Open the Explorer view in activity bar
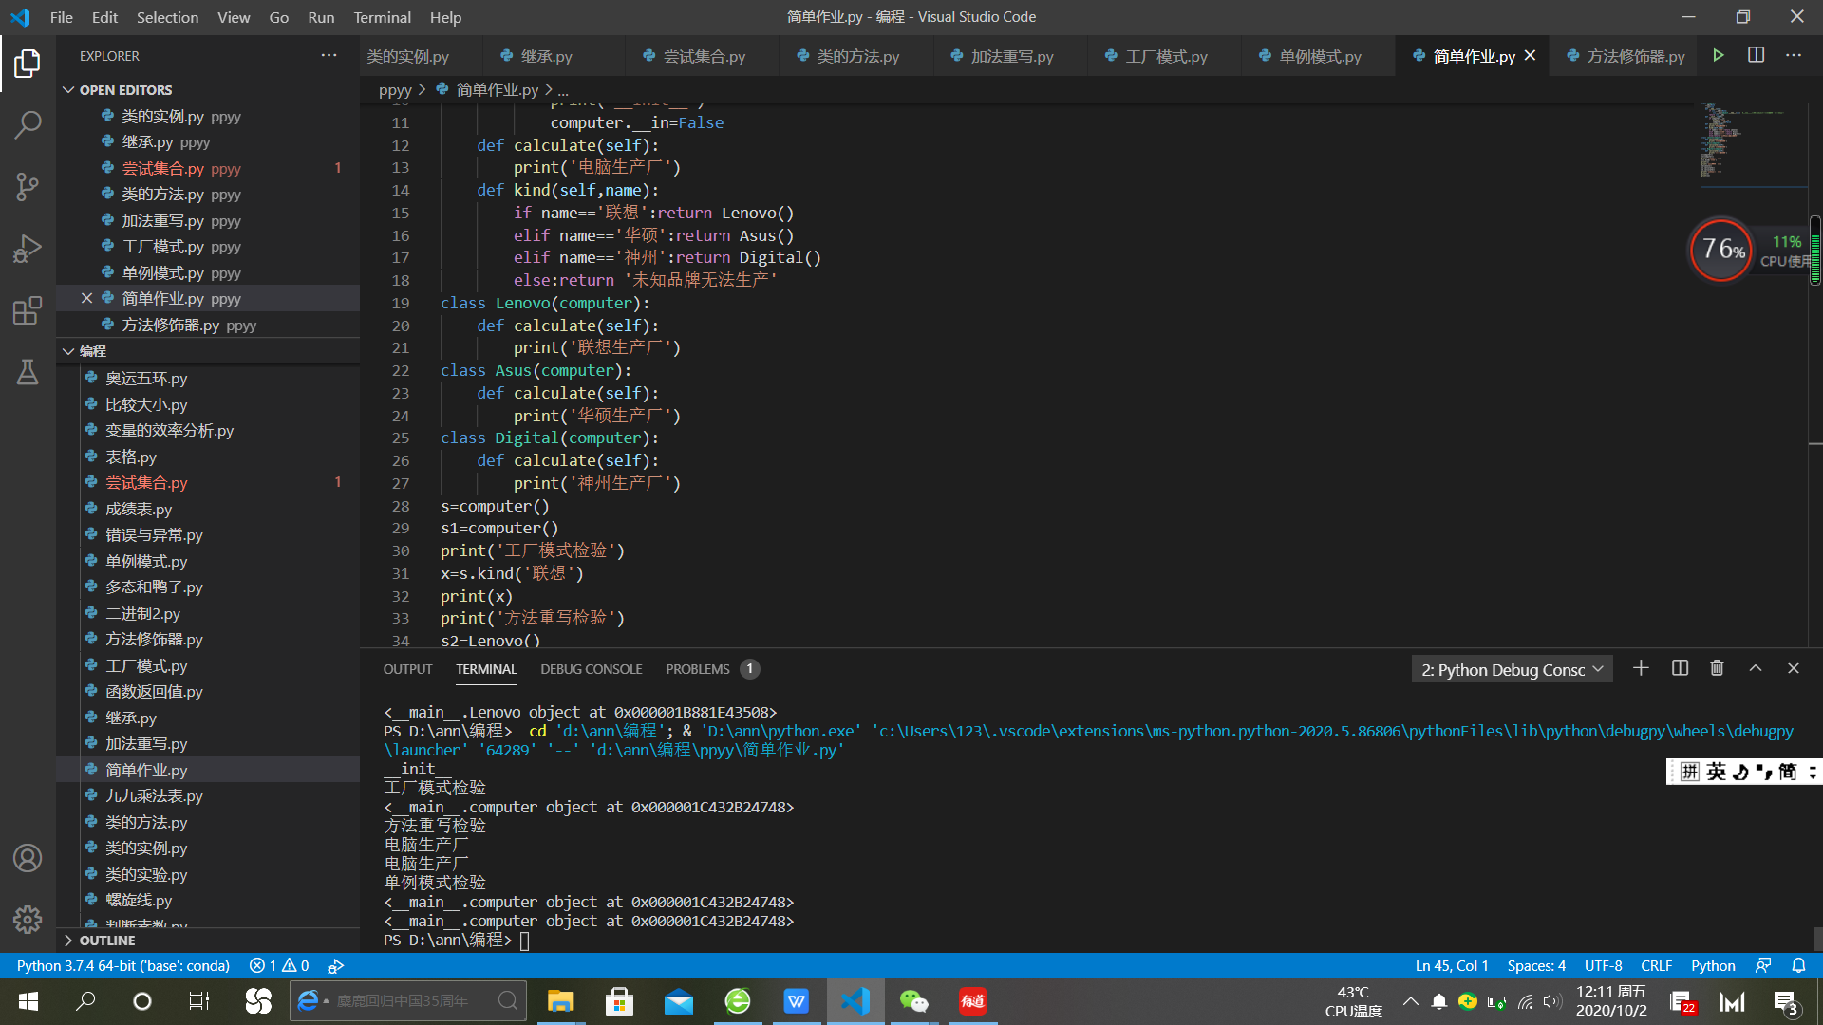Screen dimensions: 1823x1025 pos(28,64)
